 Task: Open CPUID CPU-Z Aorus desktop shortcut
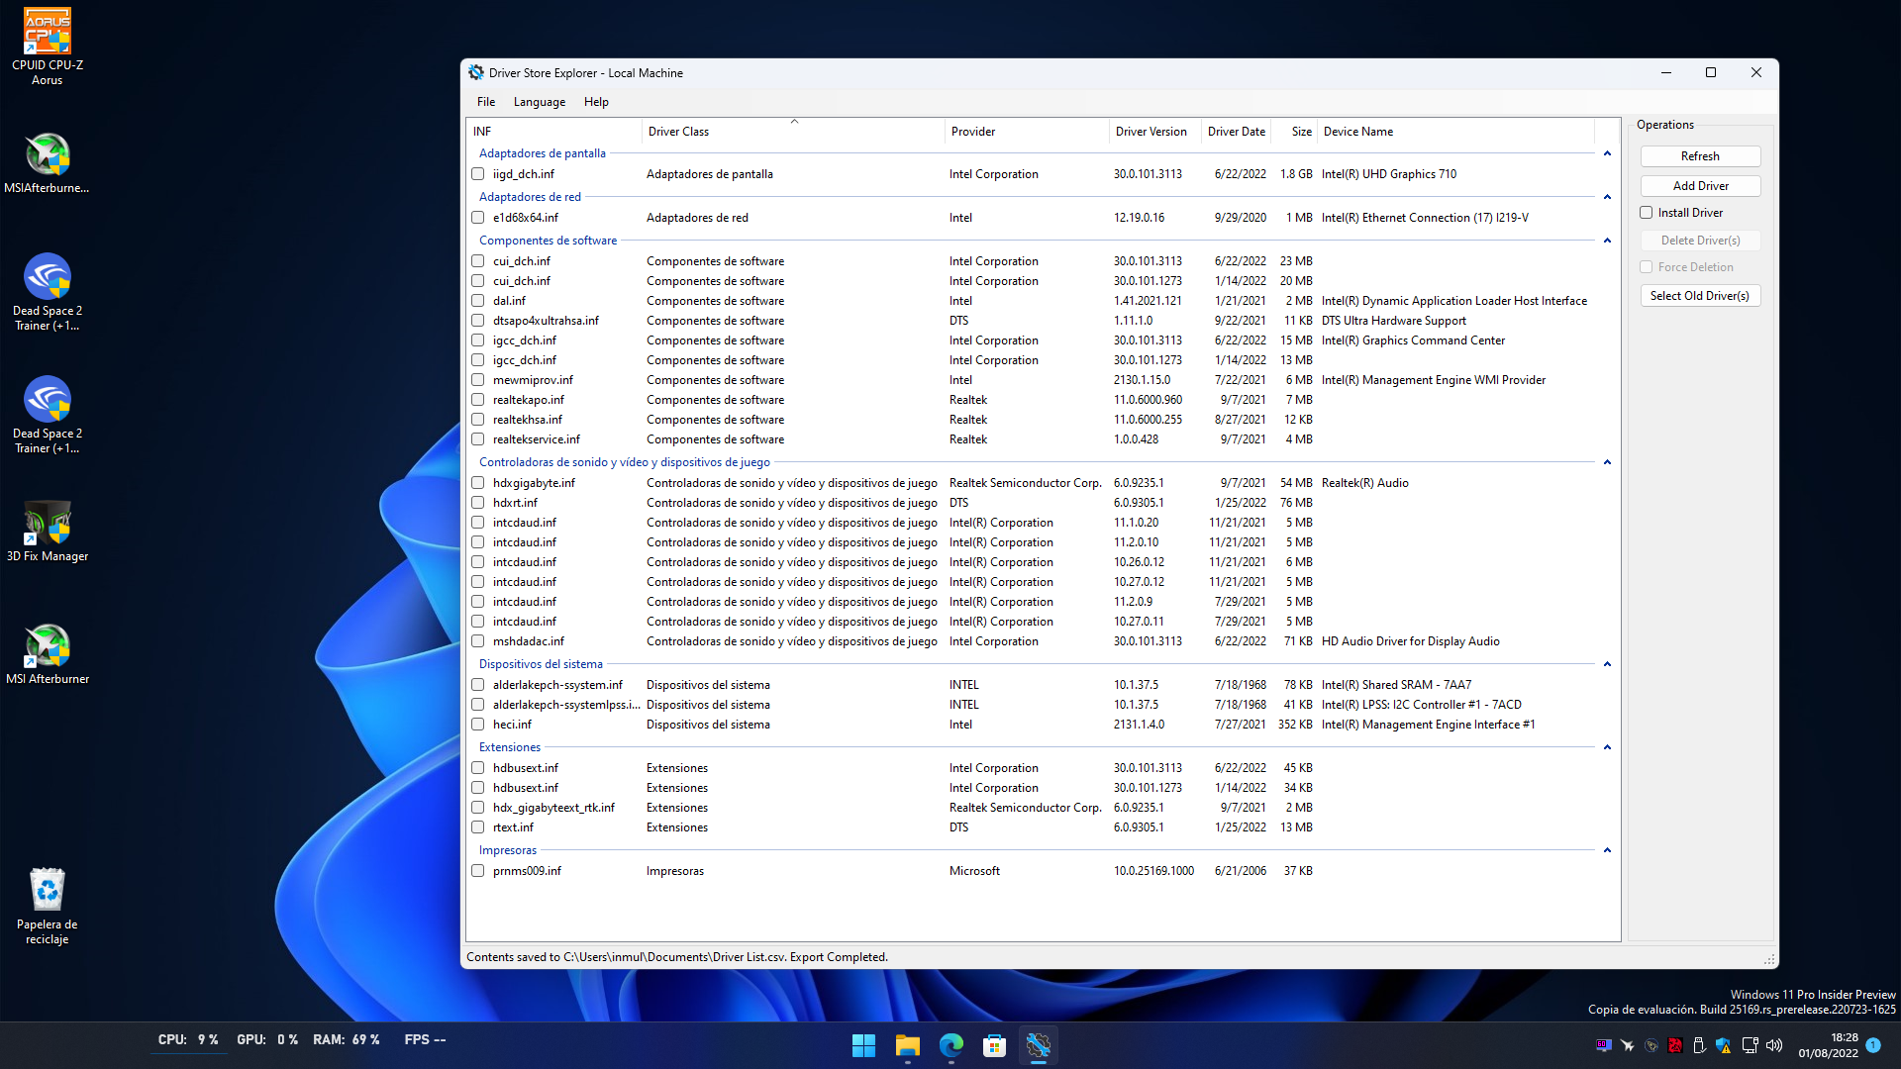point(47,45)
